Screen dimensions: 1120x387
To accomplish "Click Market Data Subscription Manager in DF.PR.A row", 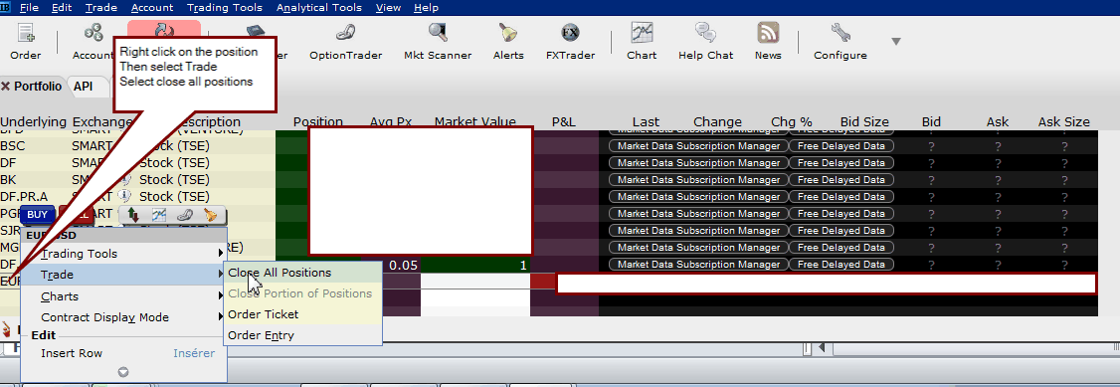I will [x=698, y=196].
